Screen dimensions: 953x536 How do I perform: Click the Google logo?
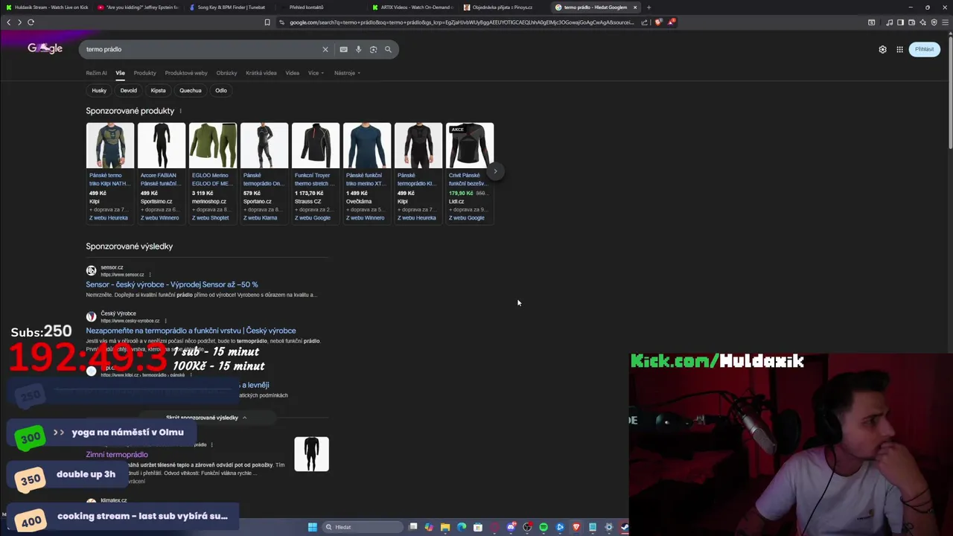pos(45,48)
